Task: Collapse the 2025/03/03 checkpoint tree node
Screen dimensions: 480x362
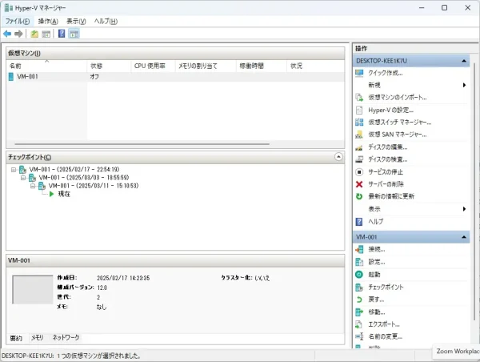Action: 23,178
